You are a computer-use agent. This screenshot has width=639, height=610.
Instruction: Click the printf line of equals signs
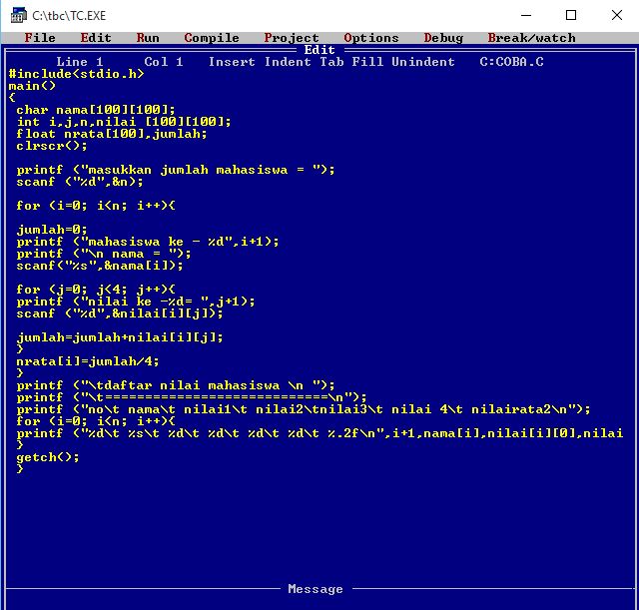(192, 397)
